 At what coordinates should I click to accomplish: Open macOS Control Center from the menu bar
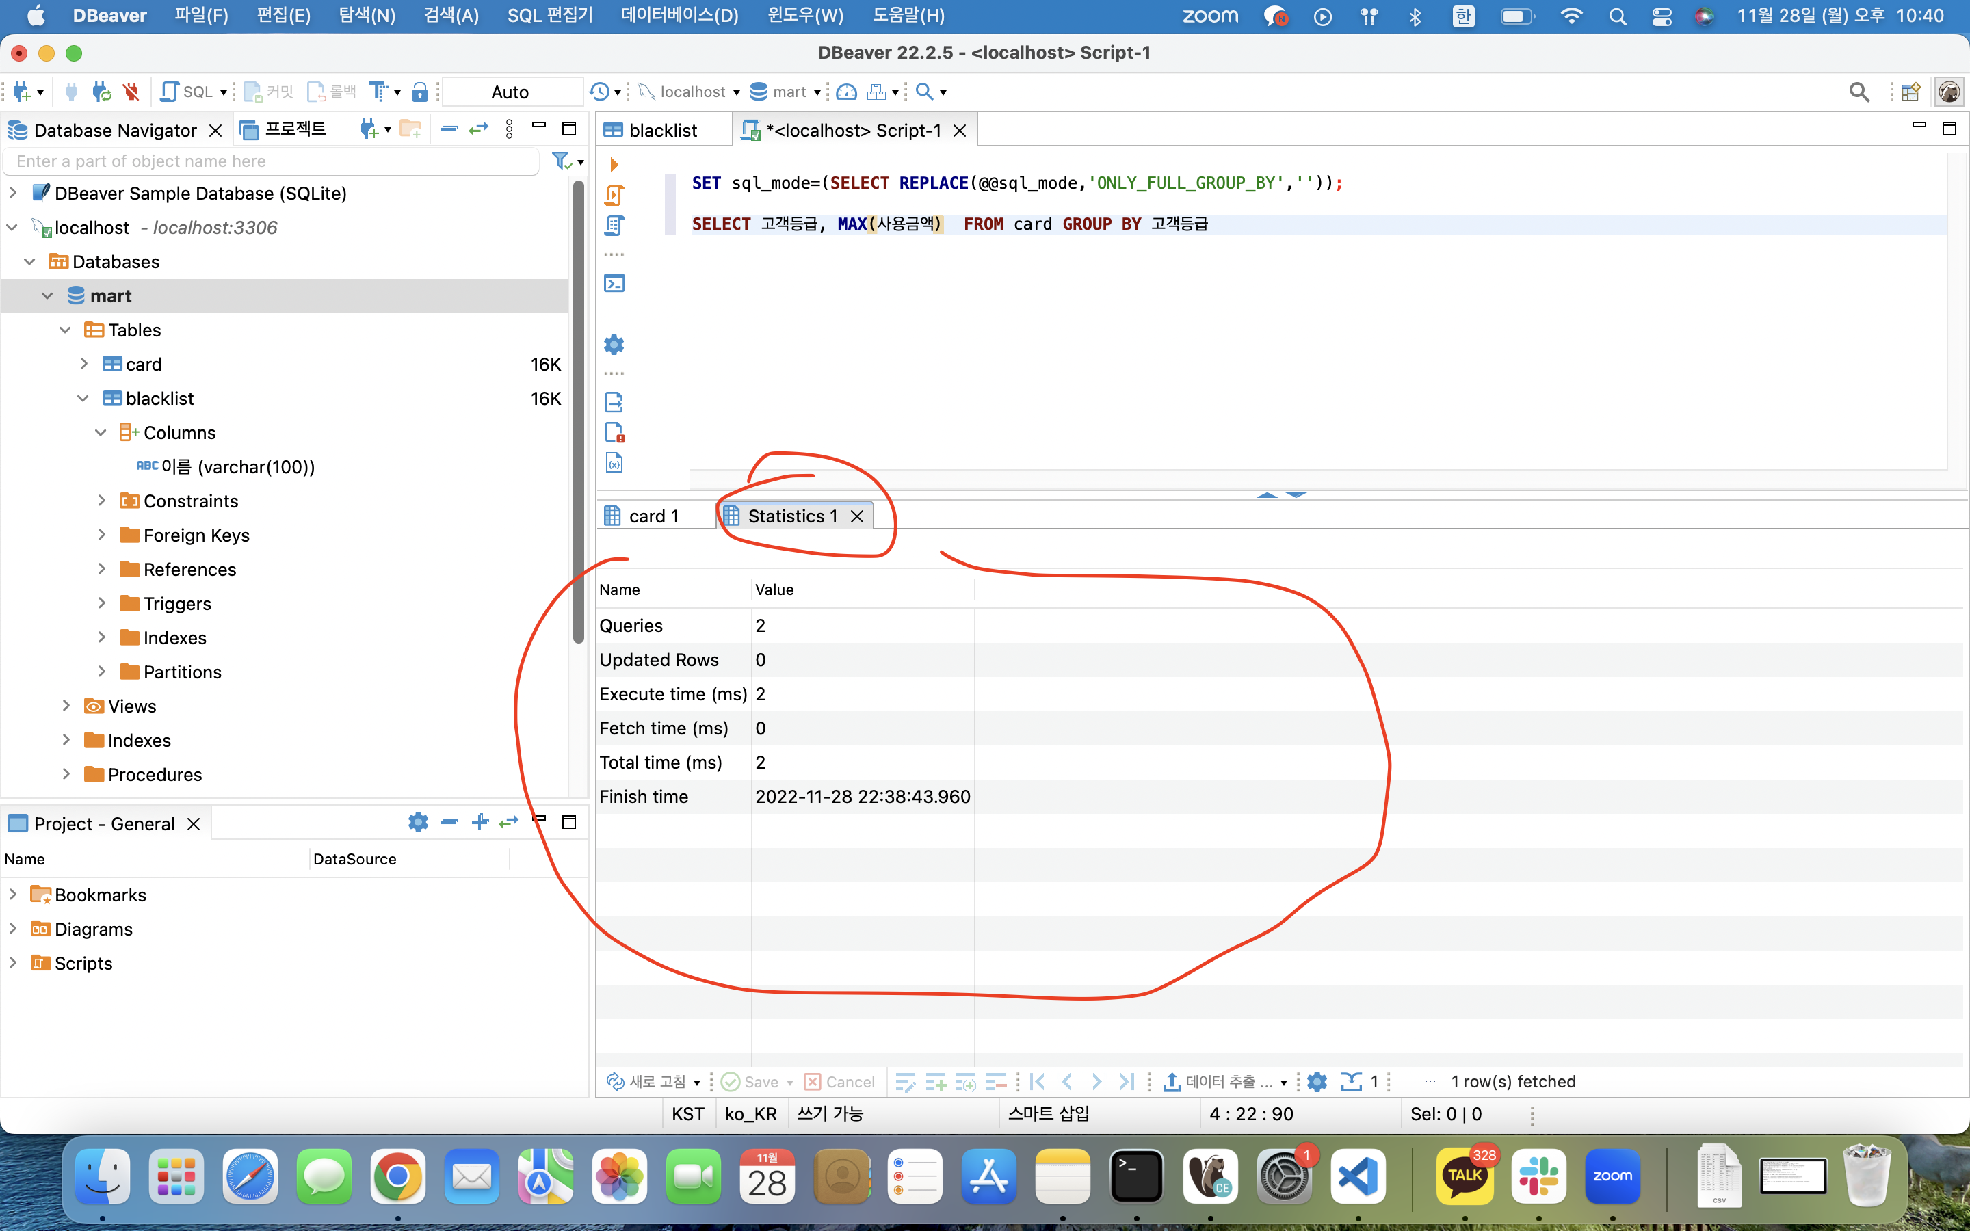point(1662,16)
